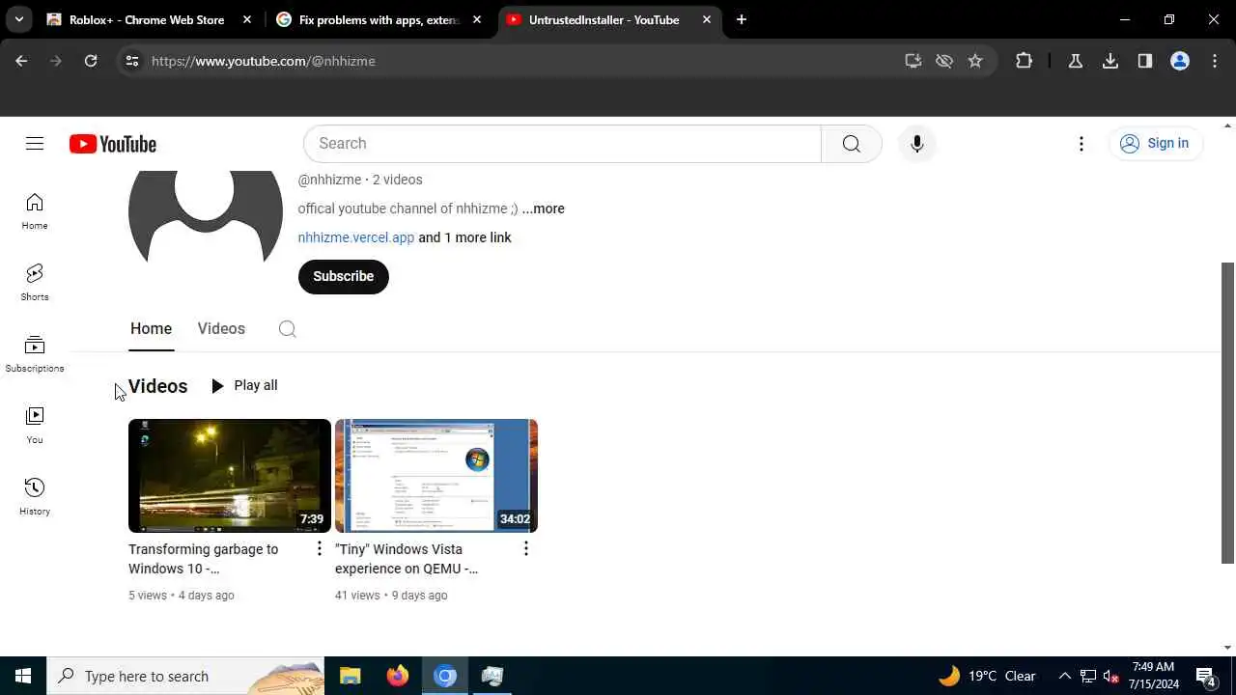The image size is (1236, 695).
Task: Close the Fix problems with apps tab
Action: pyautogui.click(x=477, y=19)
